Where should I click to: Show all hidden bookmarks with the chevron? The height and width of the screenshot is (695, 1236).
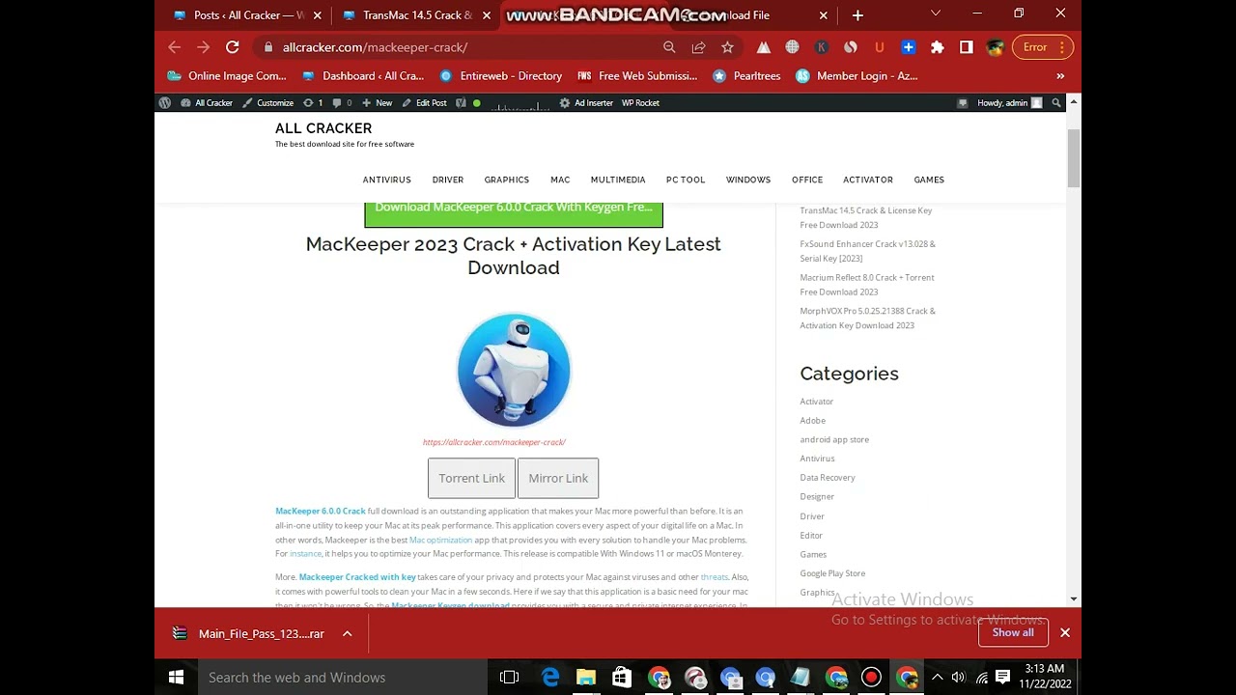1060,76
